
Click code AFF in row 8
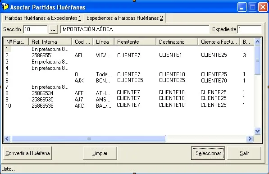tap(79, 93)
